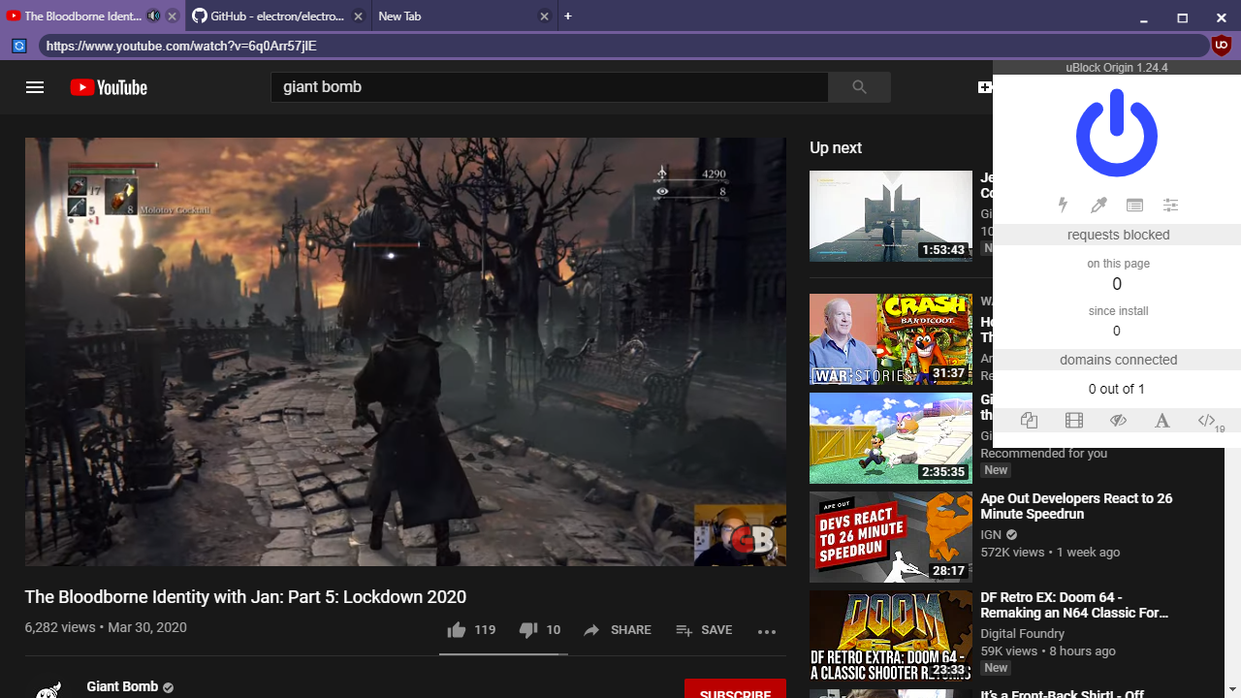Click the uBlock Origin big power button
The image size is (1241, 698).
(x=1117, y=133)
